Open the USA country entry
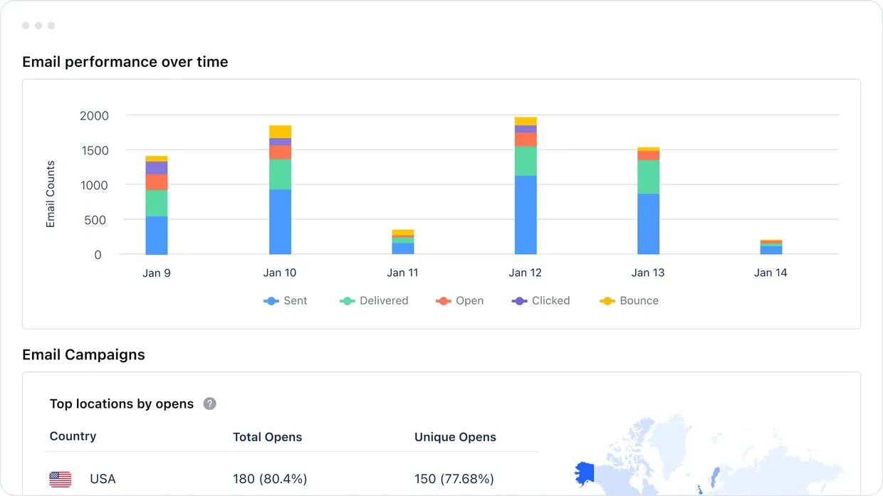 [103, 479]
